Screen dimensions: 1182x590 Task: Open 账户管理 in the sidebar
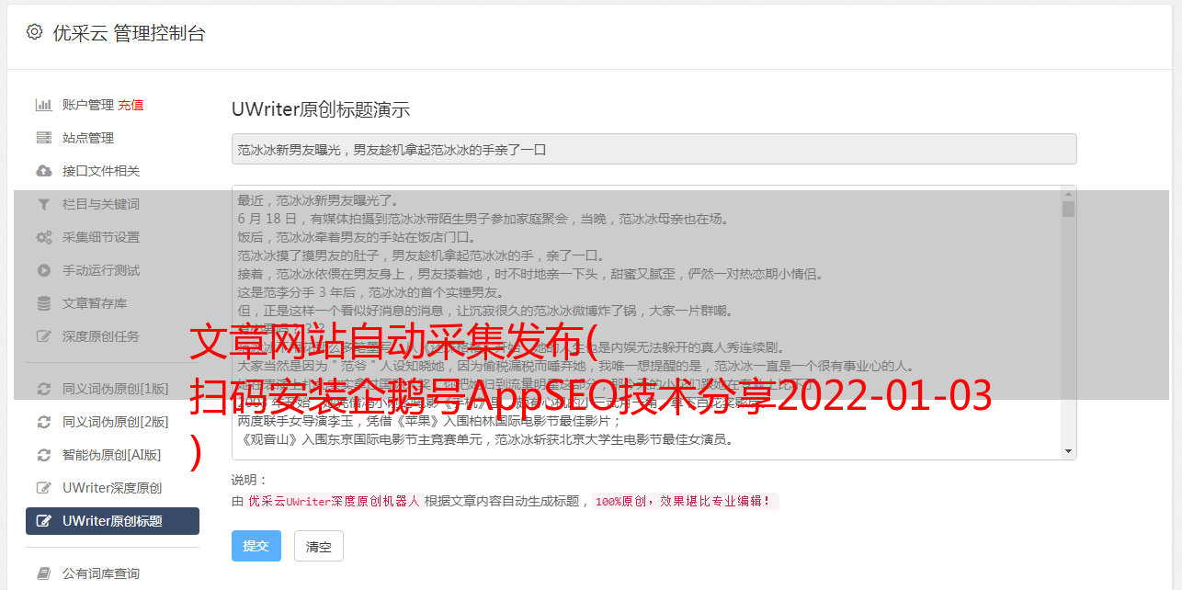pyautogui.click(x=87, y=105)
